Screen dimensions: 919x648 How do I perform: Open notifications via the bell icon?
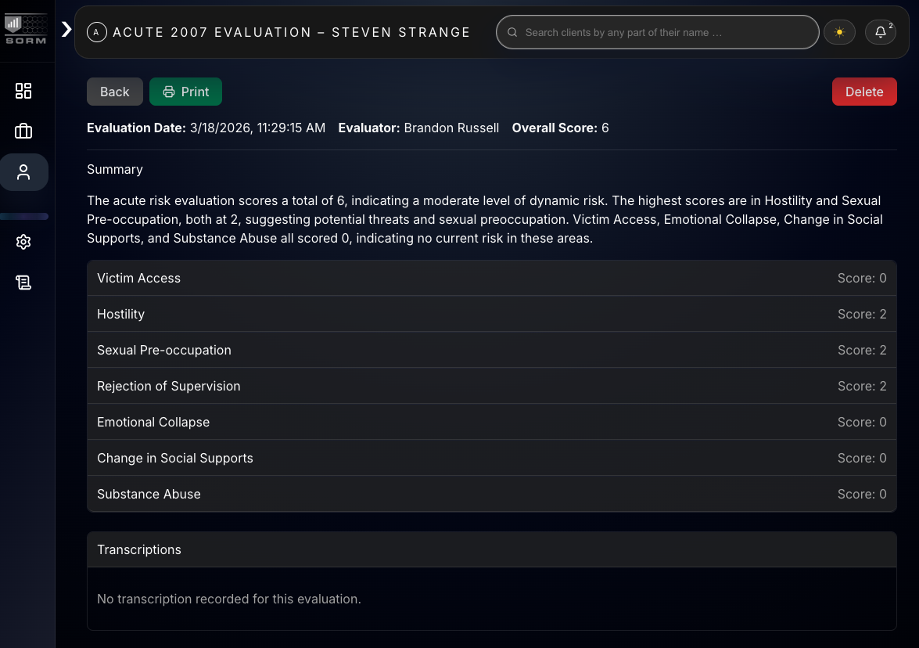pos(880,32)
